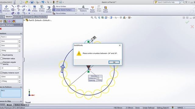Uncheck Dimension angular spacing
The image size is (195, 109).
[2, 63]
